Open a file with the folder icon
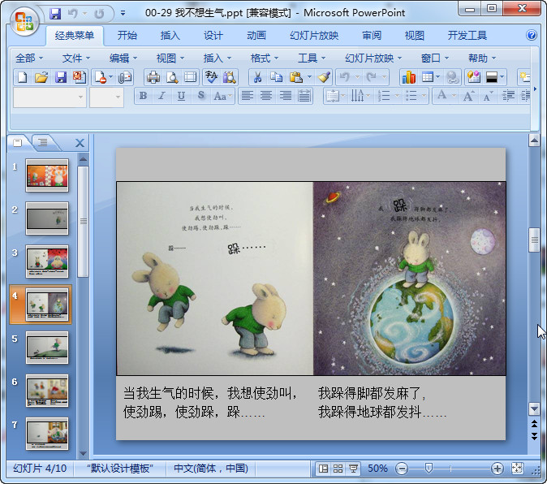The image size is (547, 484). 41,77
